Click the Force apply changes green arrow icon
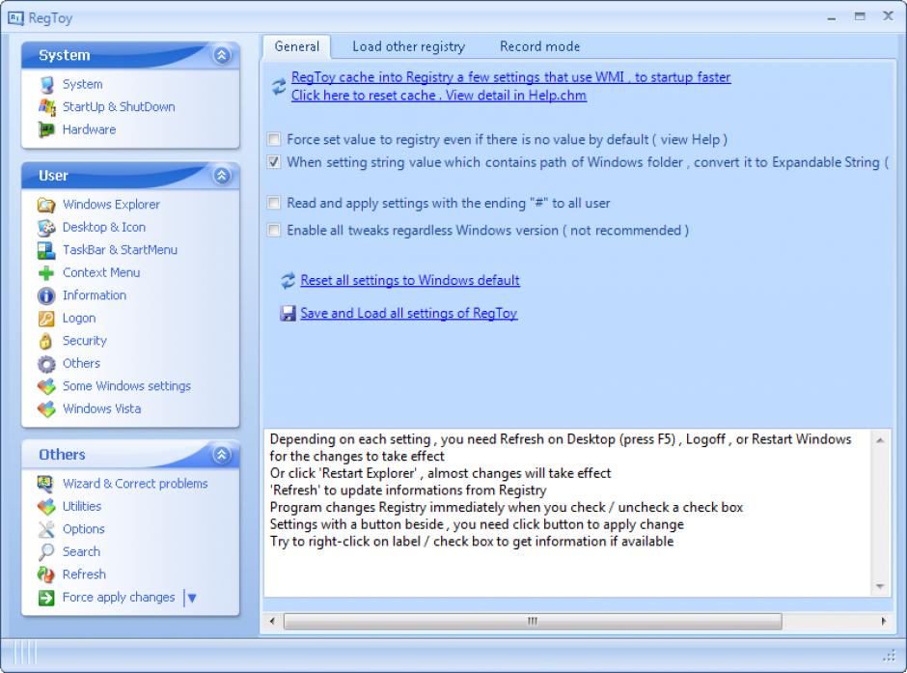This screenshot has width=907, height=673. [x=46, y=598]
